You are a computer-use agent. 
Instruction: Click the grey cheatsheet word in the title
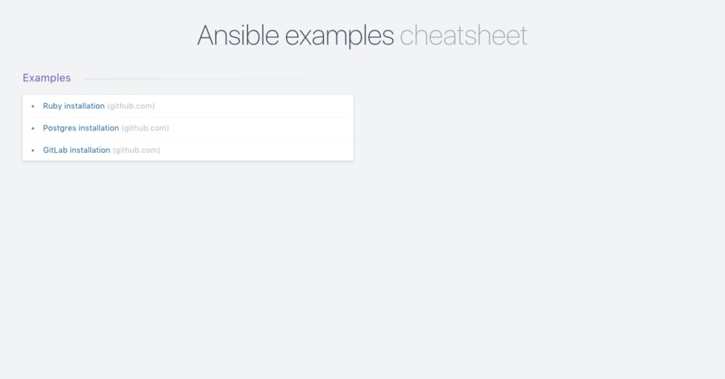click(x=463, y=35)
